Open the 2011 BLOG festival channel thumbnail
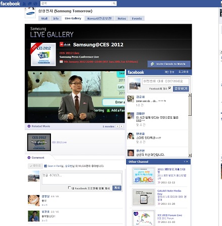 point(143,175)
